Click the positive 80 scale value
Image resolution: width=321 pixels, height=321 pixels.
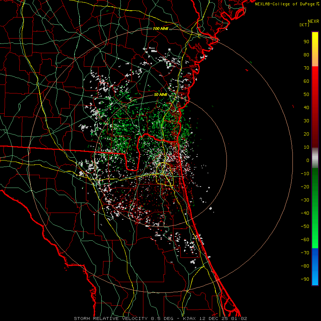point(306,55)
